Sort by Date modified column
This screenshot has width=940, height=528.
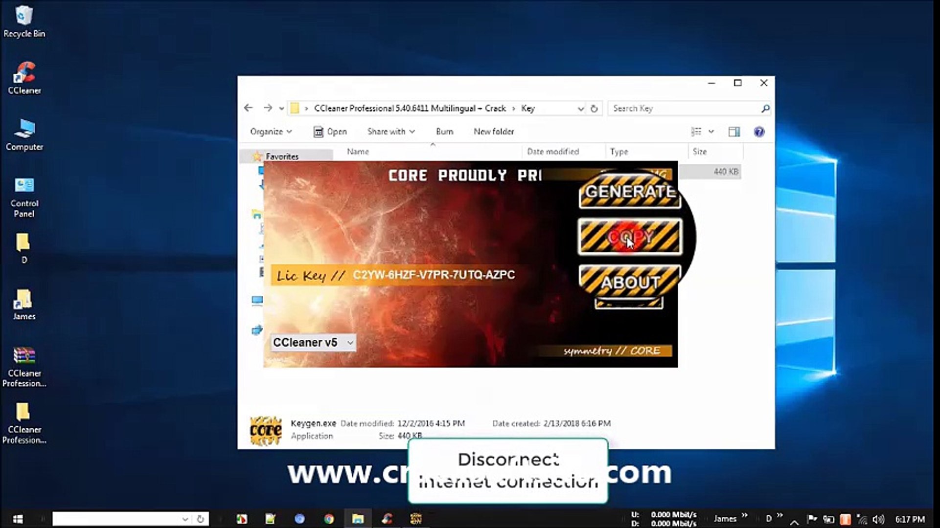pos(563,152)
